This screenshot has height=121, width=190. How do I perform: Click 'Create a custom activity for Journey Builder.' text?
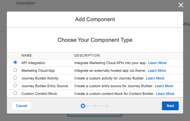tap(109, 78)
